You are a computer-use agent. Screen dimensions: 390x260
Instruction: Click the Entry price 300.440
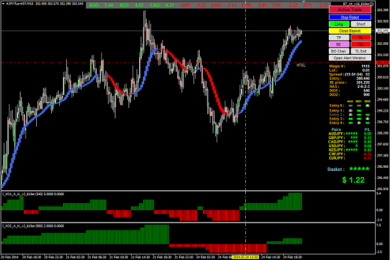pos(363,79)
